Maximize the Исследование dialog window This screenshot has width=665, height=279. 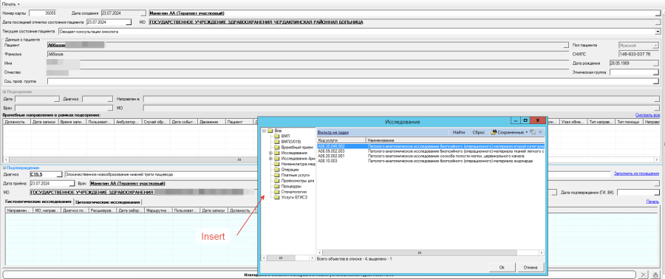(x=525, y=120)
